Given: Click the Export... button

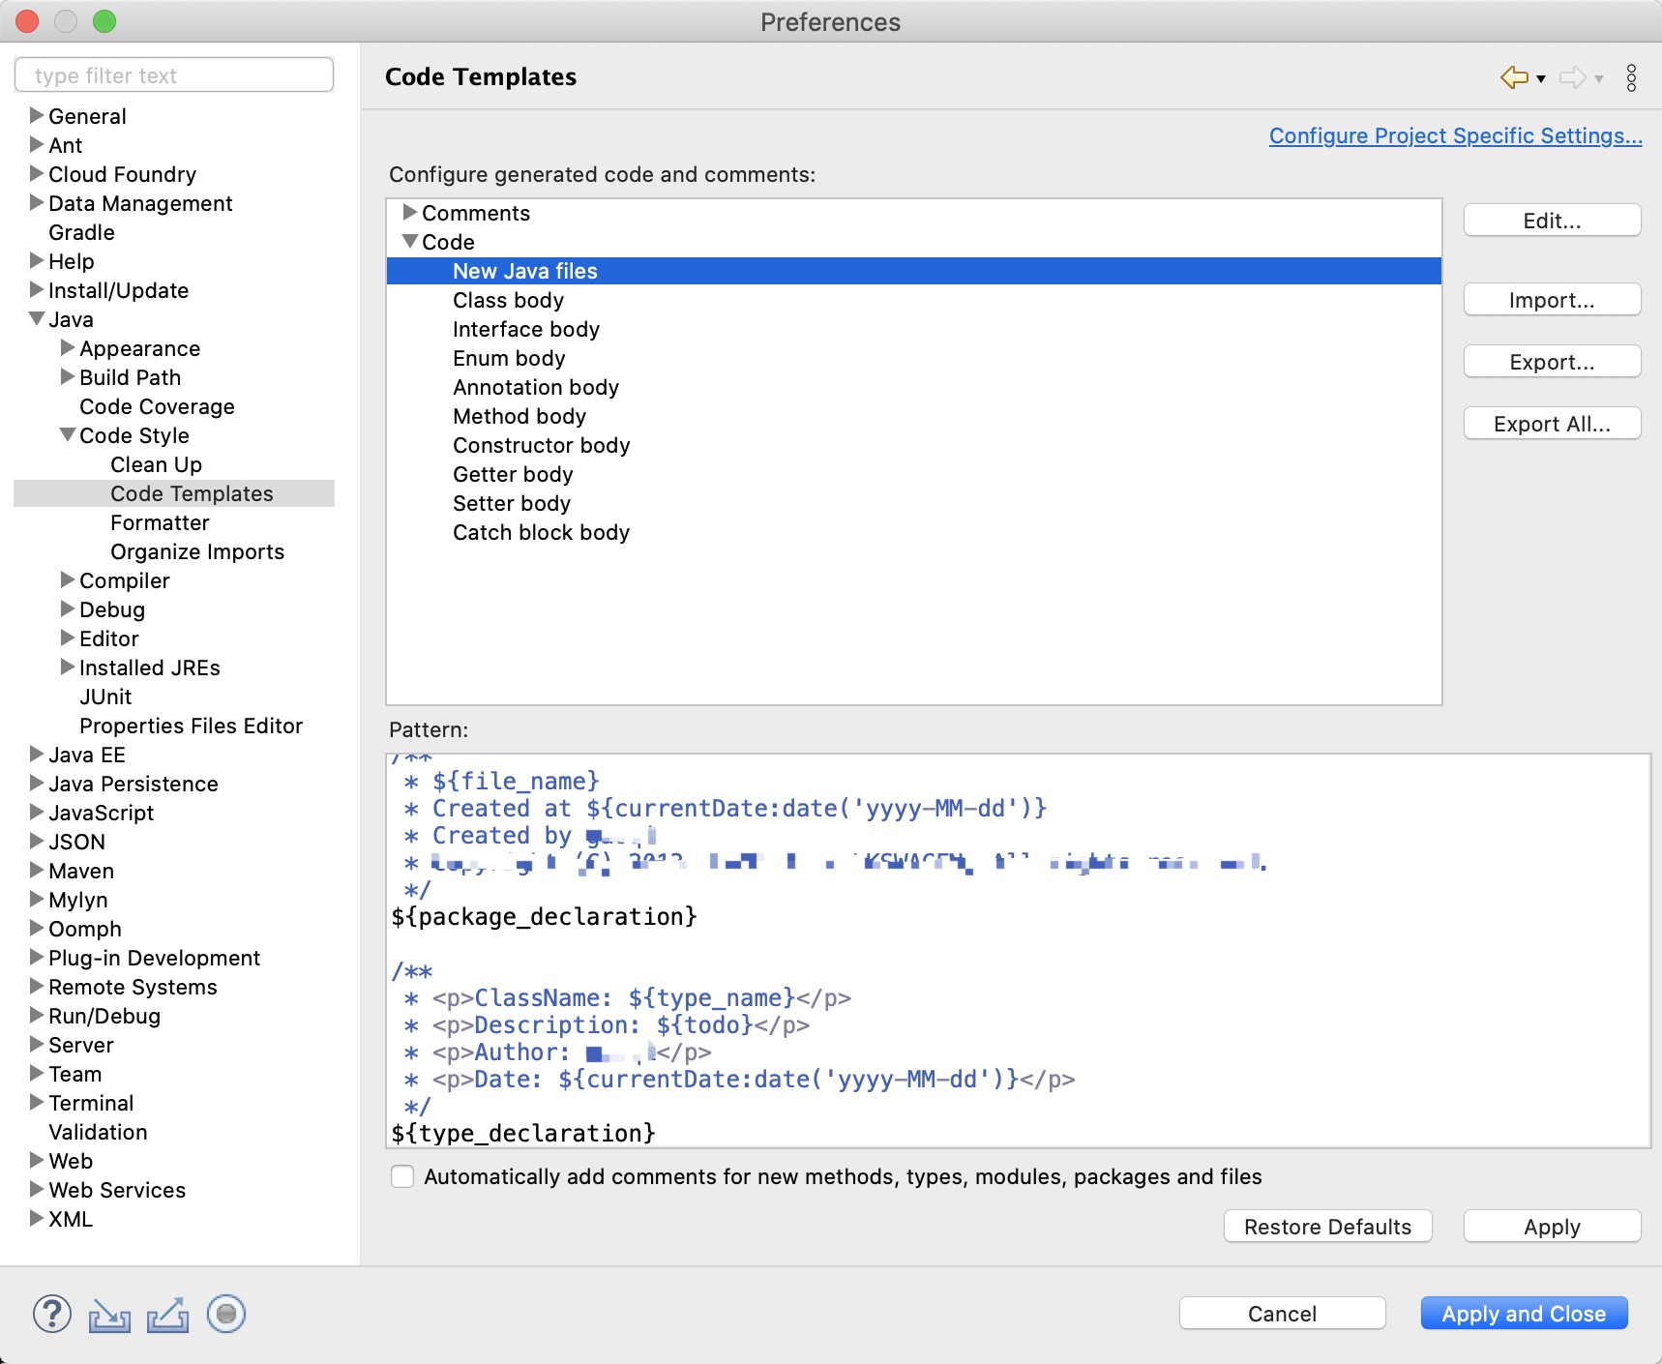Looking at the screenshot, I should (x=1552, y=362).
